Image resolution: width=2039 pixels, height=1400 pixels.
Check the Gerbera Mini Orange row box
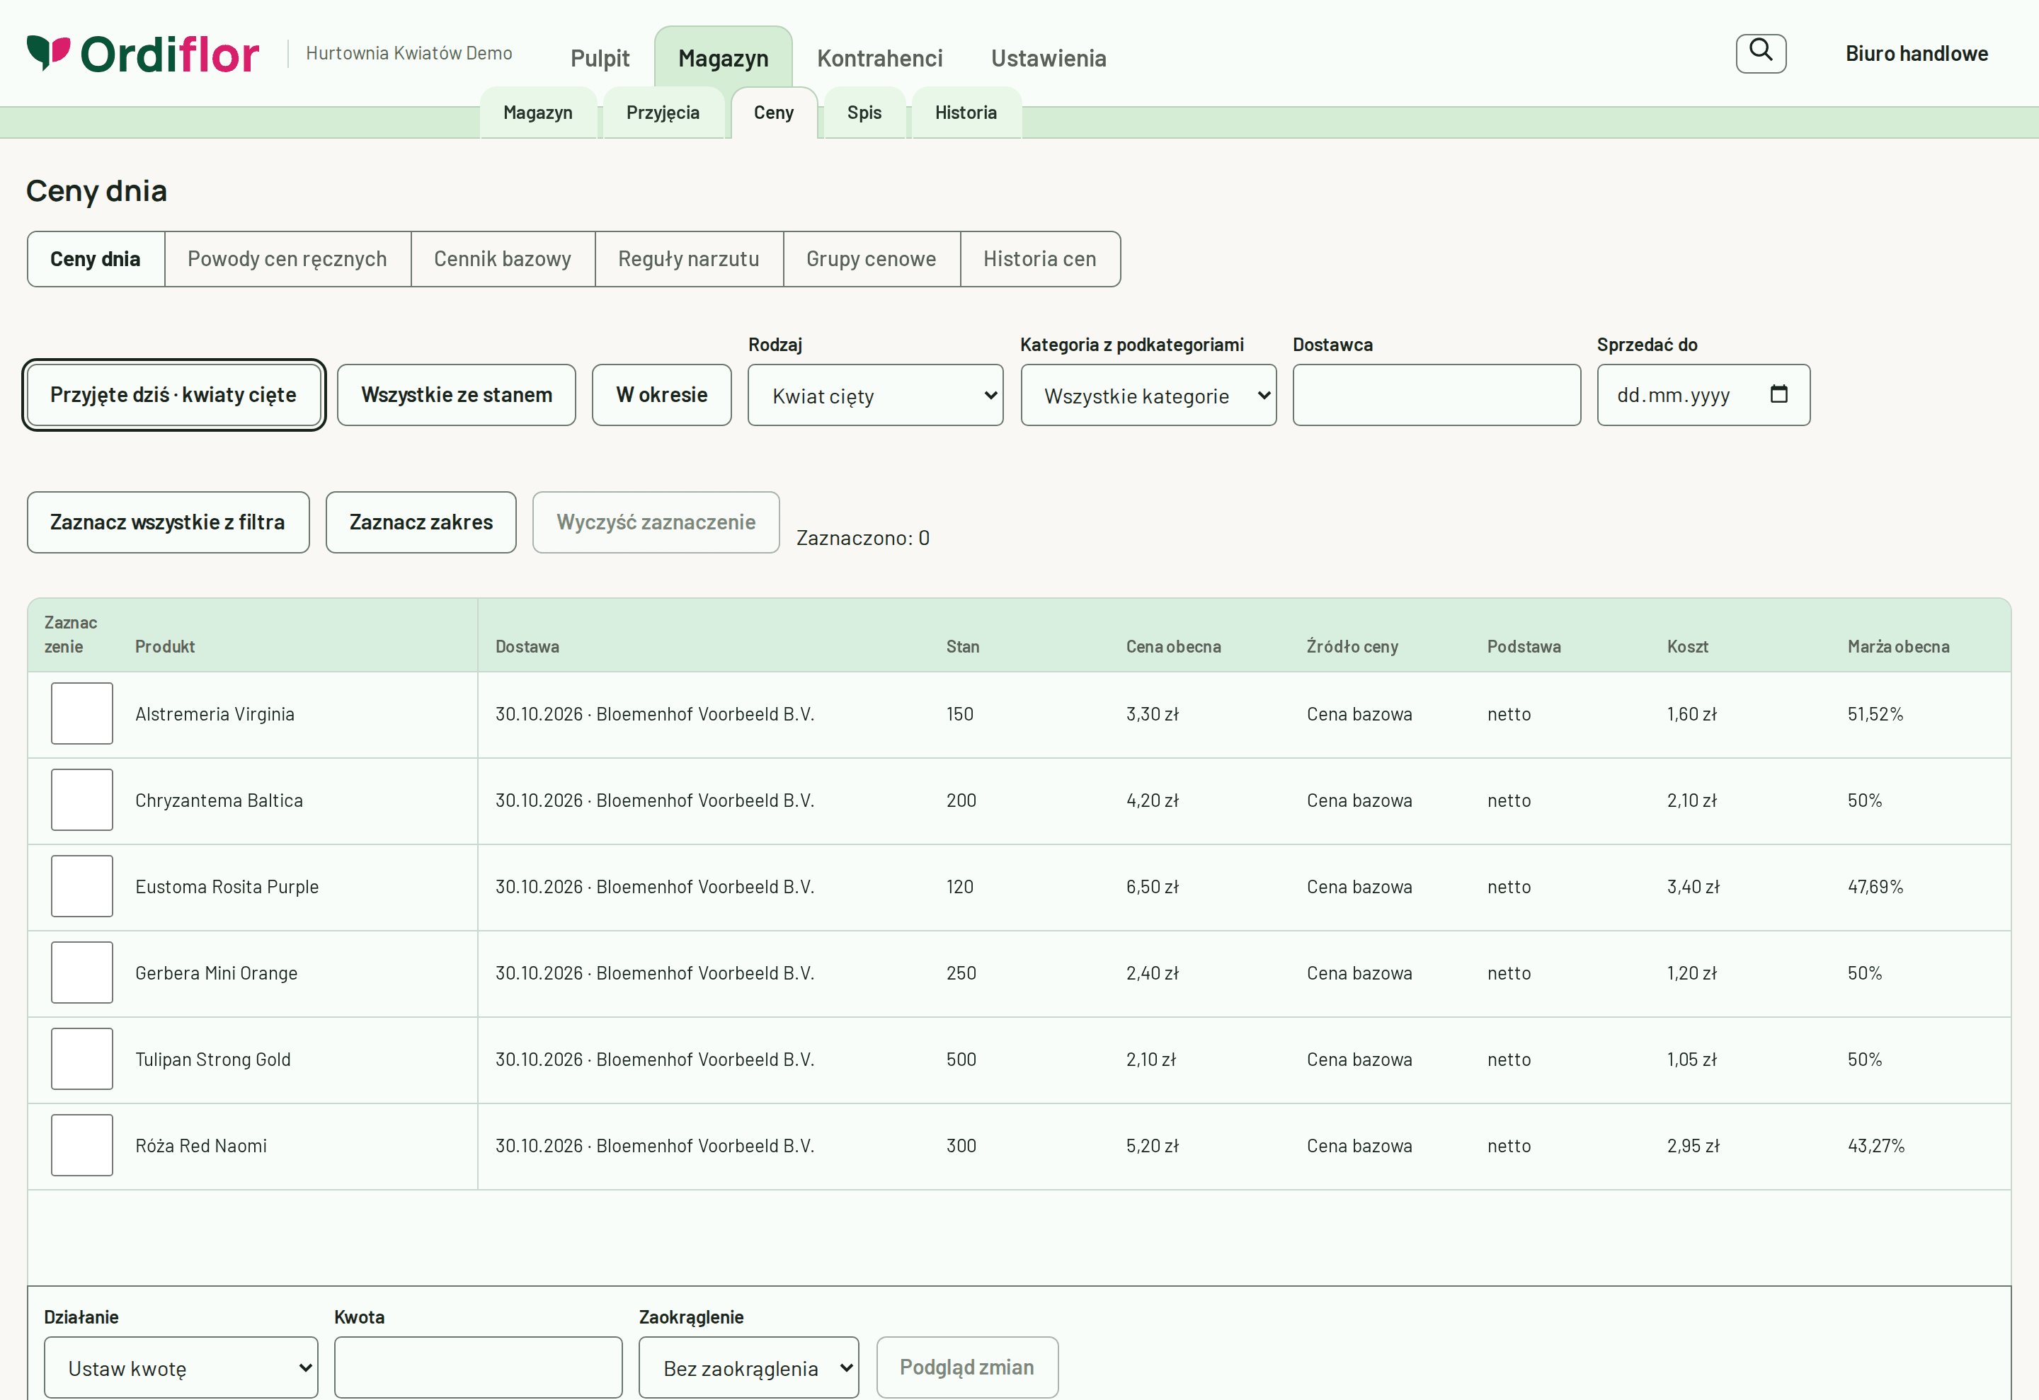81,972
